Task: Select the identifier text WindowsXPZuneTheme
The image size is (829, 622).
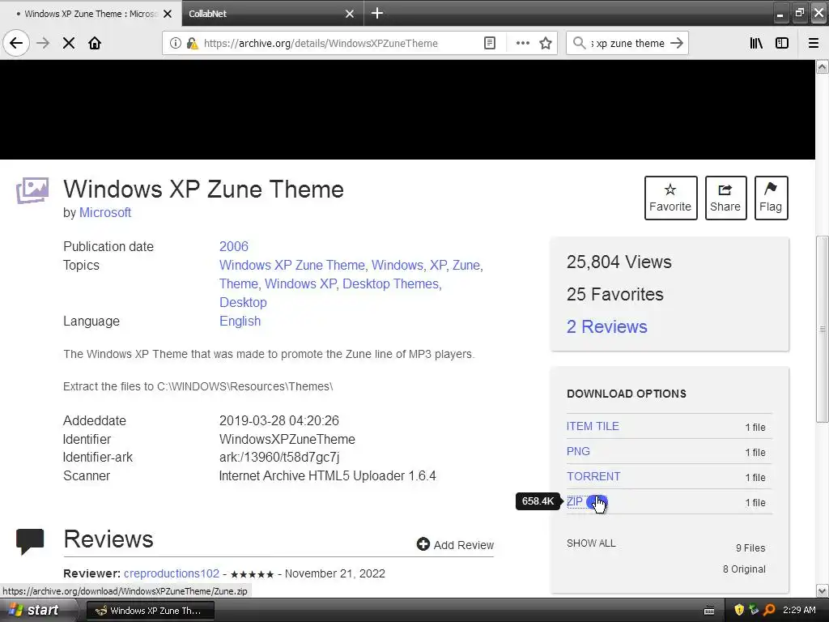Action: [287, 439]
